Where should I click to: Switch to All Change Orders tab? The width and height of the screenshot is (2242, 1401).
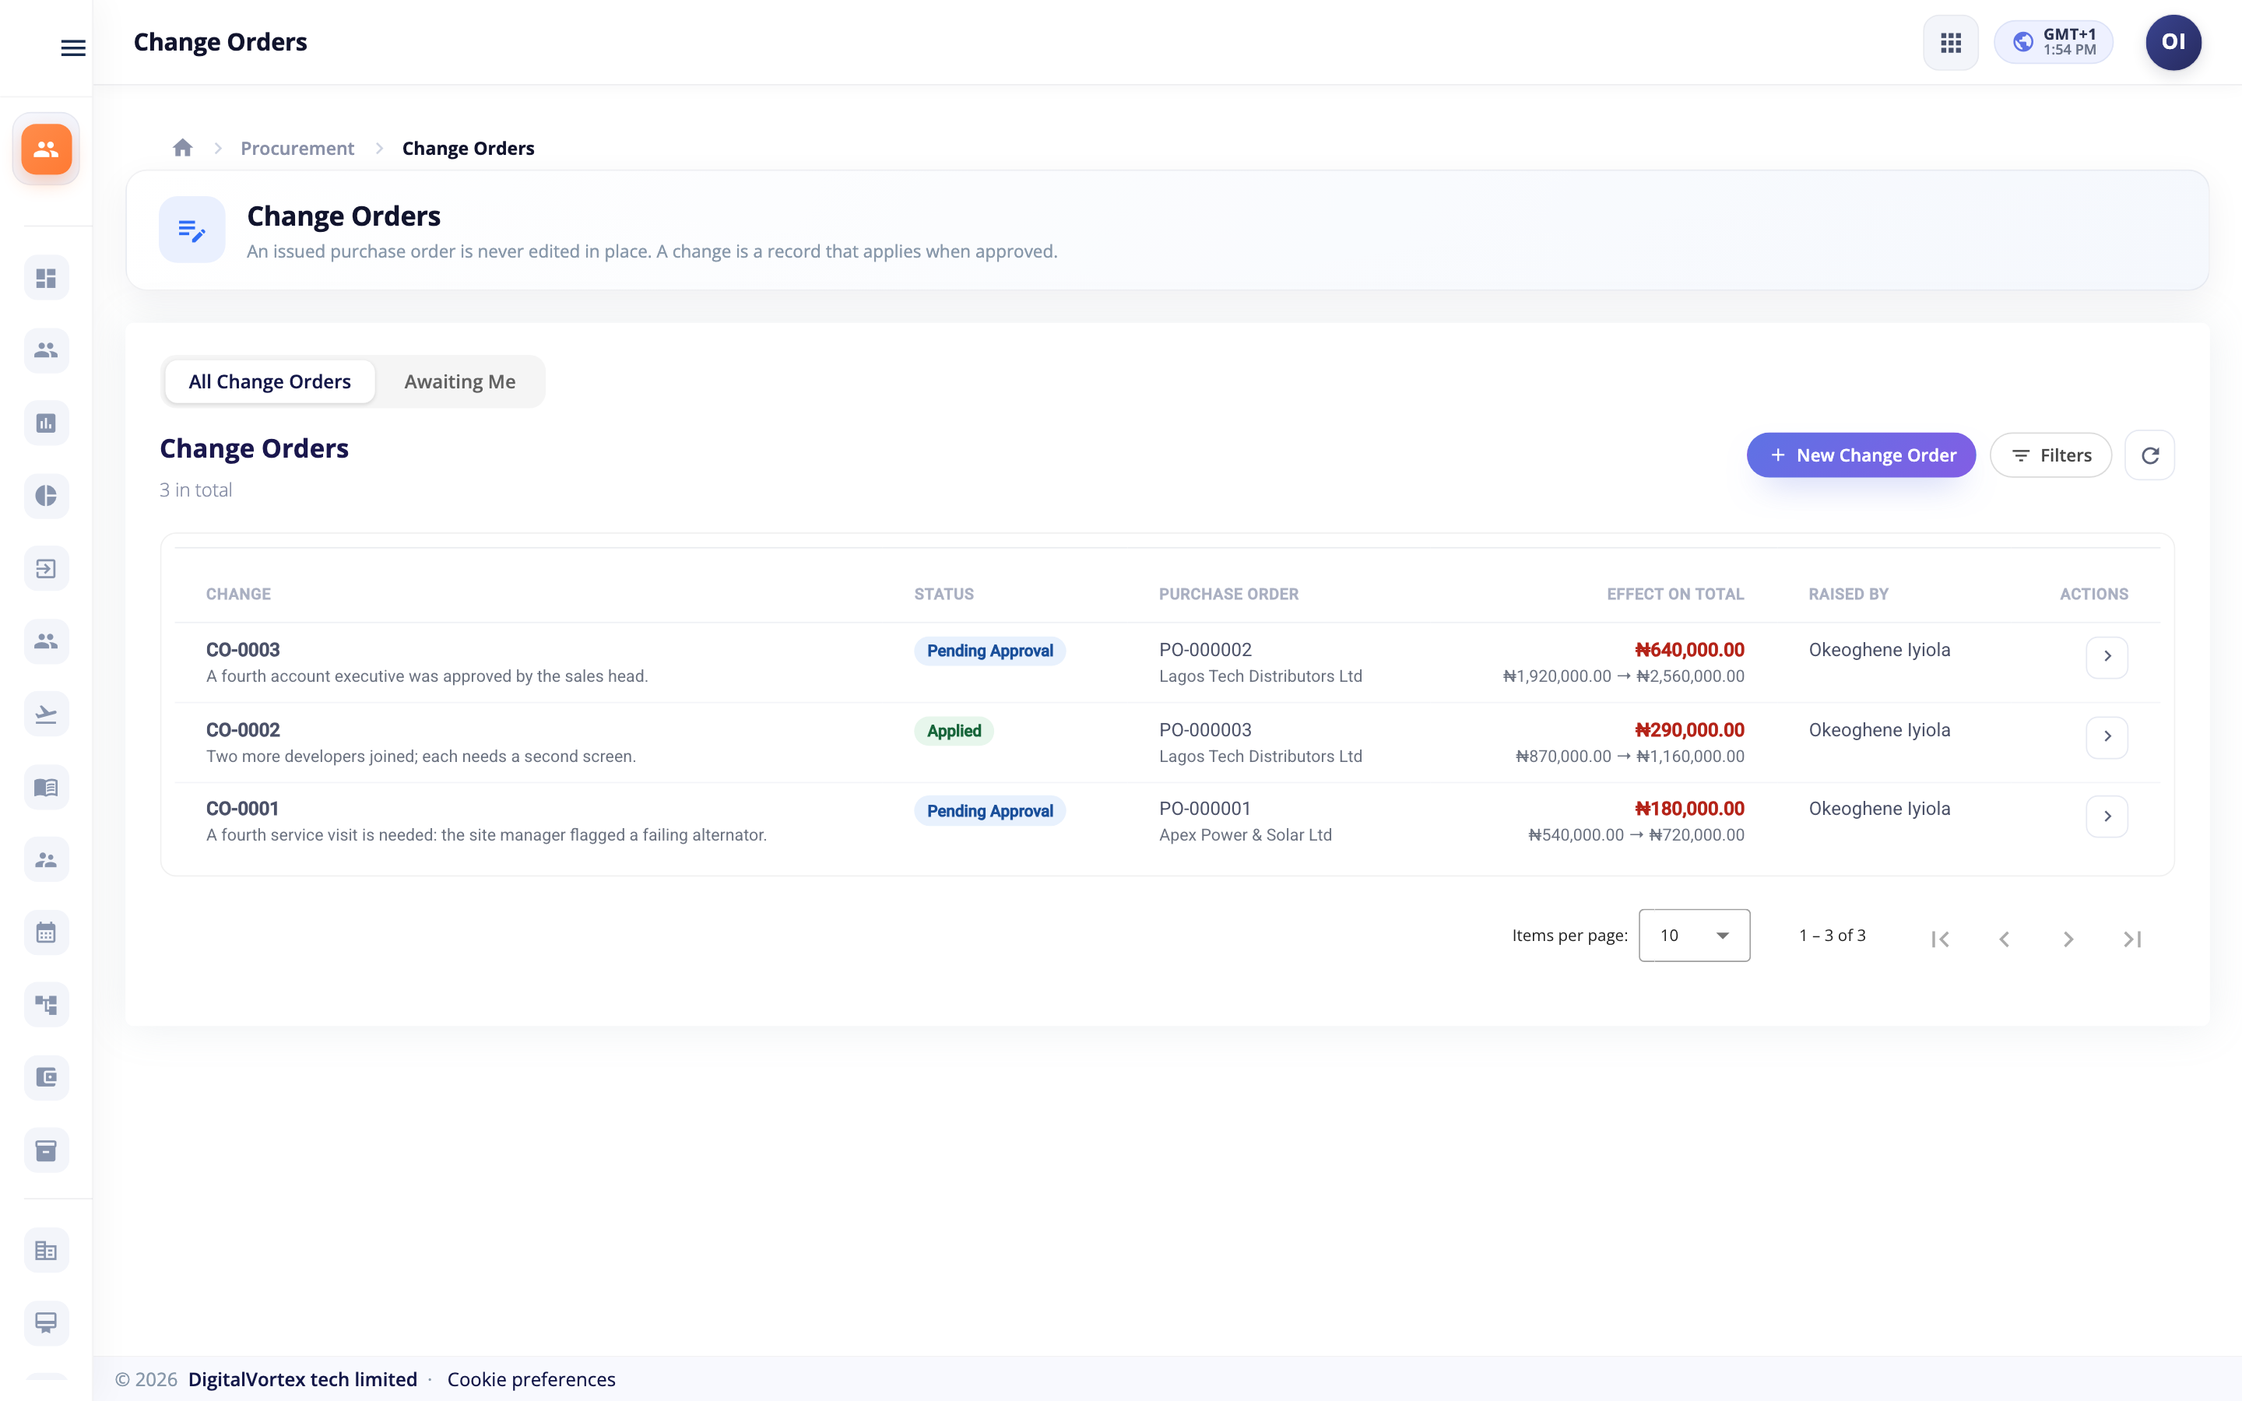point(269,381)
